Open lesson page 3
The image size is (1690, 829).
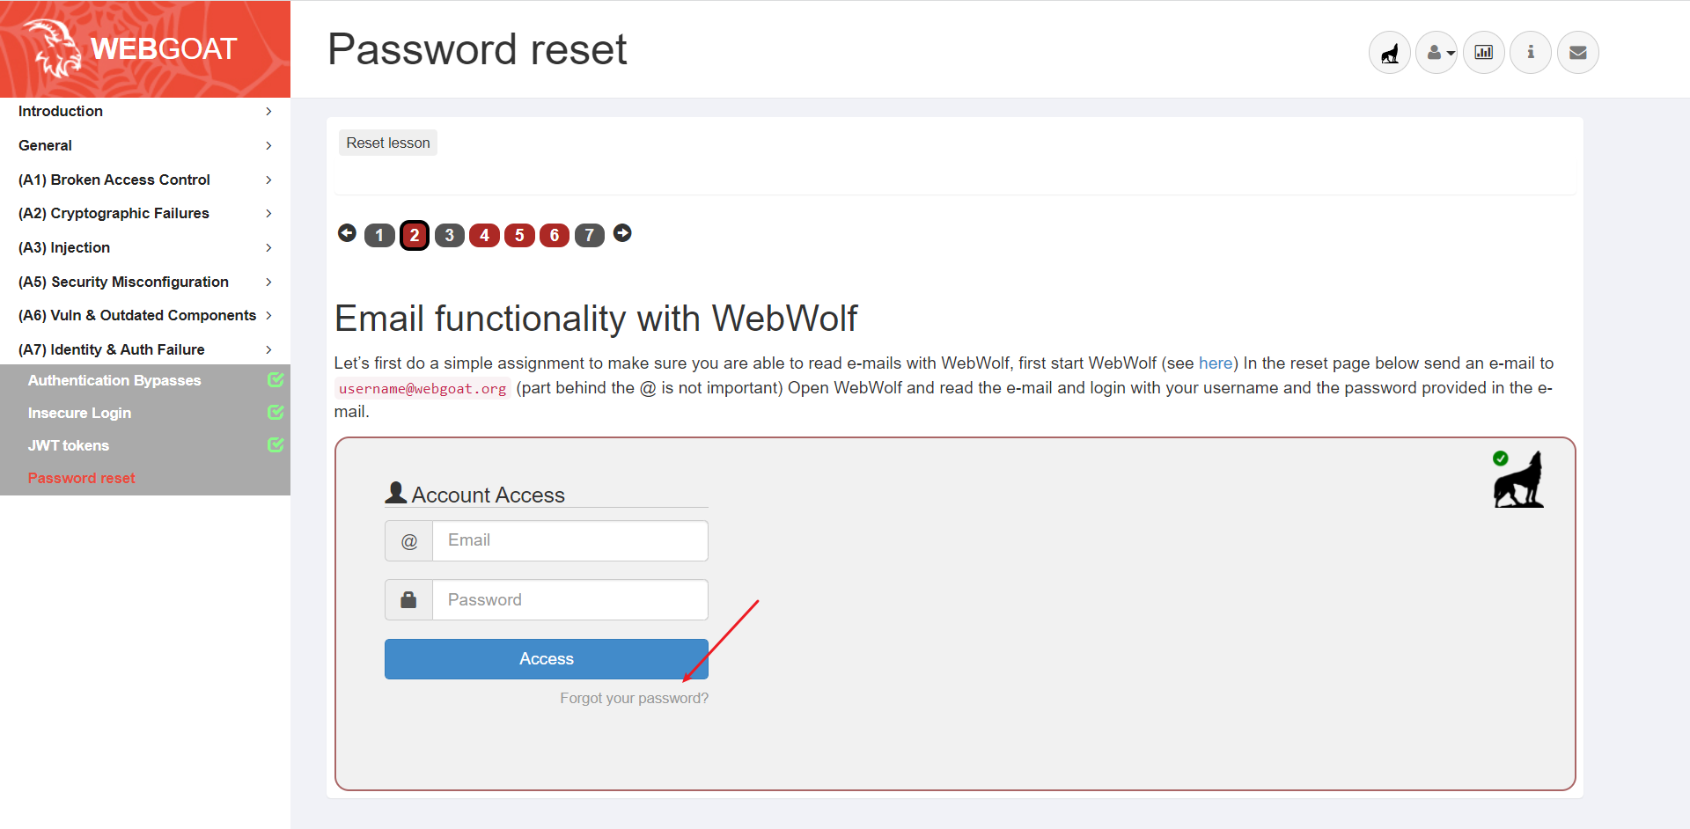pyautogui.click(x=450, y=235)
